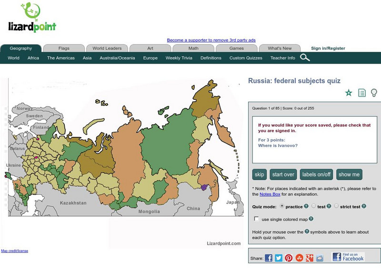Click the Find us on Facebook badge
The height and width of the screenshot is (268, 381).
click(348, 257)
